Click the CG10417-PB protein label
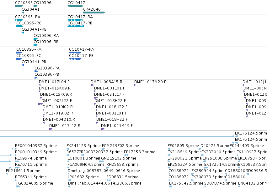The height and width of the screenshot is (188, 267). 81,56
